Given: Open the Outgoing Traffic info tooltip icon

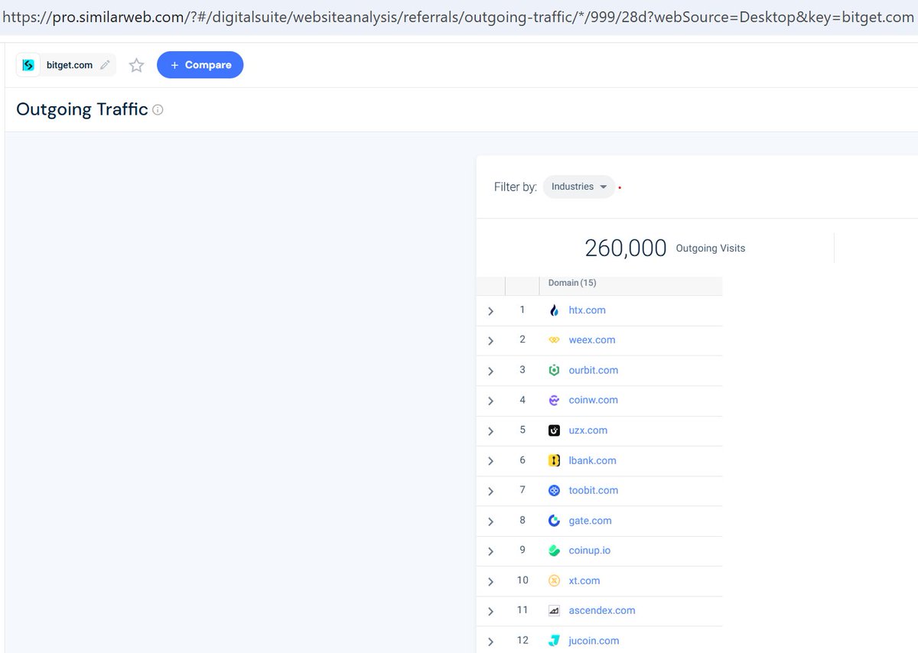Looking at the screenshot, I should pos(158,109).
